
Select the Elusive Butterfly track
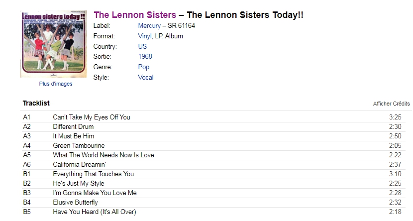click(x=214, y=203)
